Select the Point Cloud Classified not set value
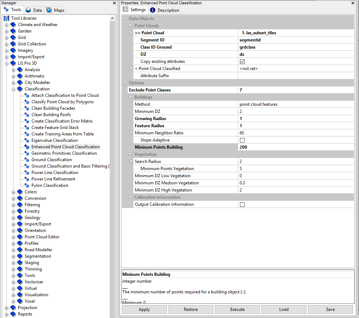The width and height of the screenshot is (359, 318). pos(296,69)
